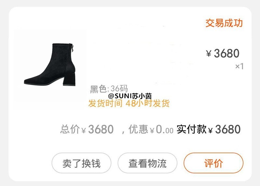Tap the 卖了换钱 resell button
The width and height of the screenshot is (260, 186).
[81, 163]
